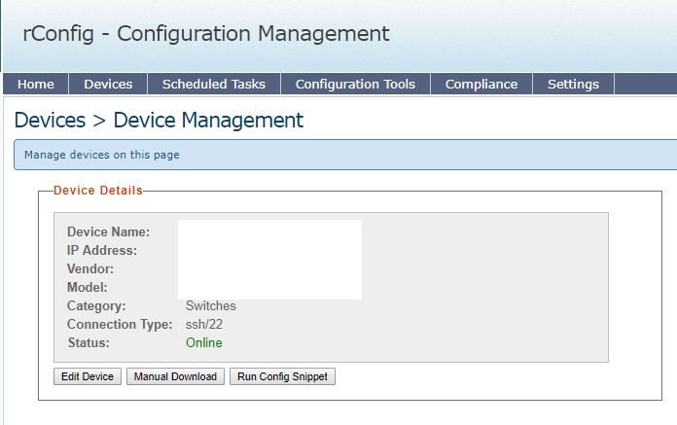Click the 'ssh/22' connection type value
The width and height of the screenshot is (677, 425).
[204, 324]
